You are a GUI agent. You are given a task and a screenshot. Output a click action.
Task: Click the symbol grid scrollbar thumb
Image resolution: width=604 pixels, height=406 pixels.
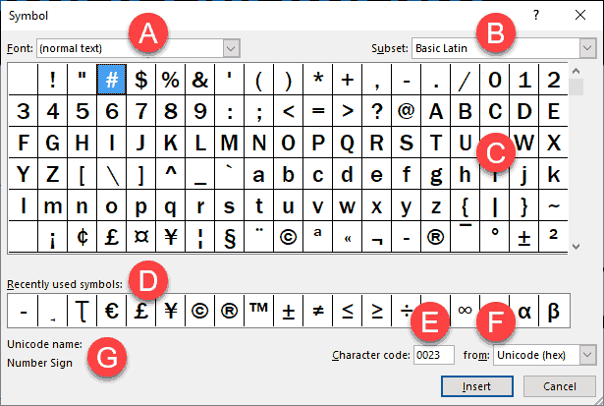(x=577, y=87)
